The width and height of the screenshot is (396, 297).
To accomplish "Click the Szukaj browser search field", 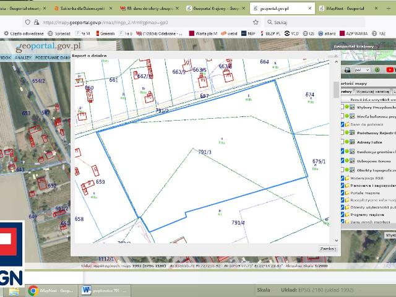I will [297, 22].
